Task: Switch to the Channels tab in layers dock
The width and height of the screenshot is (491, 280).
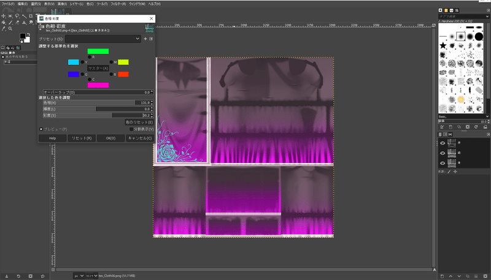Action: [x=445, y=134]
